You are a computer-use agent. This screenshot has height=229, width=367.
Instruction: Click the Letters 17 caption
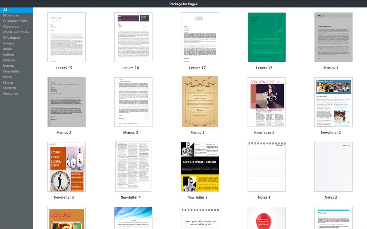click(x=197, y=68)
